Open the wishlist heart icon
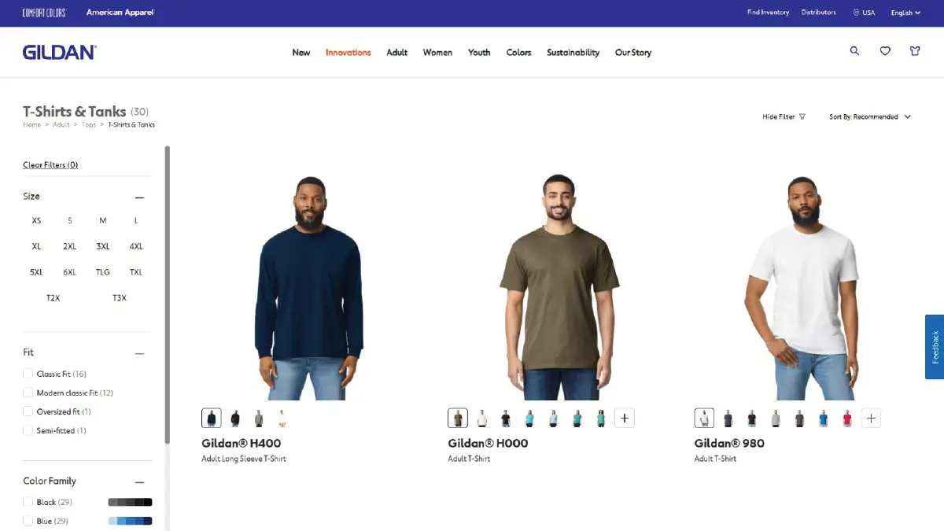This screenshot has width=944, height=531. (885, 51)
